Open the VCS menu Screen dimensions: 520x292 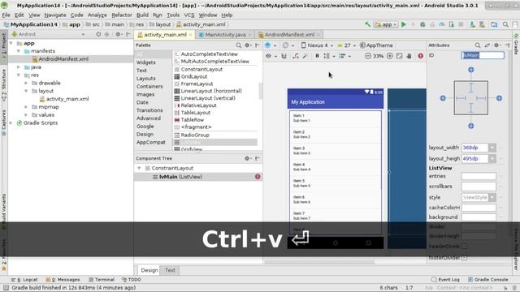coord(189,15)
